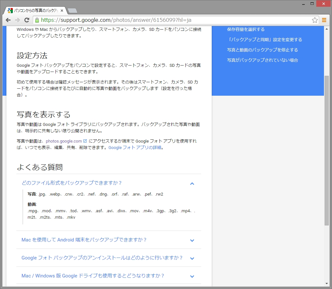The image size is (332, 289).
Task: Click the よくある質問 heading
Action: tap(40, 167)
